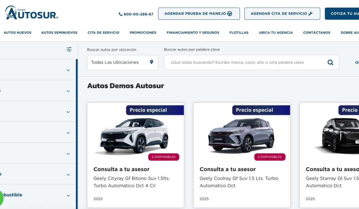Expand the sixth sidebar filter chevron
Viewport: 359px width, 209px height.
point(68,175)
